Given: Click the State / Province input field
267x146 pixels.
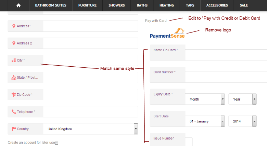Looking at the screenshot, I should (x=90, y=78).
